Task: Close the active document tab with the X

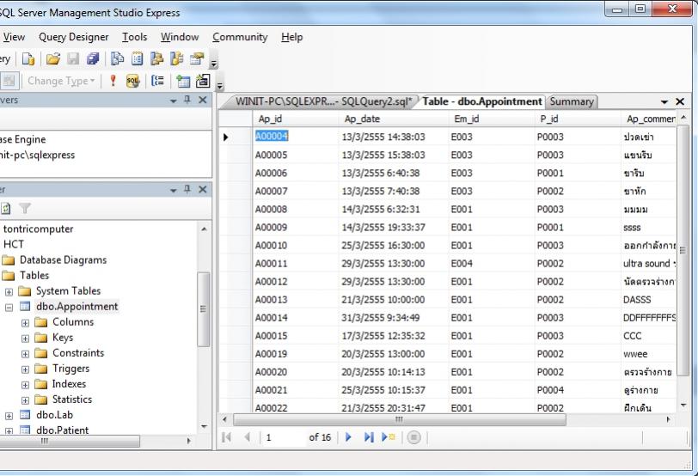Action: (x=680, y=101)
